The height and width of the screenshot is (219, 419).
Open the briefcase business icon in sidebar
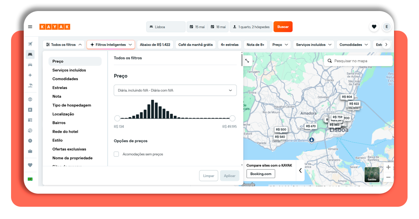point(30,151)
